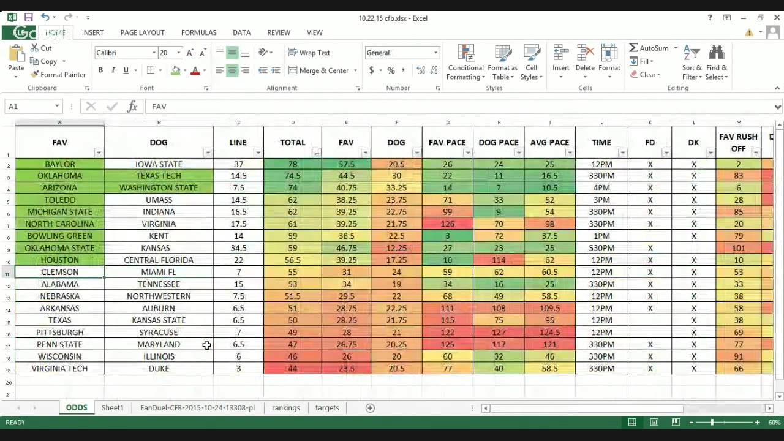Open the General number format dropdown
The width and height of the screenshot is (784, 441).
[x=436, y=53]
